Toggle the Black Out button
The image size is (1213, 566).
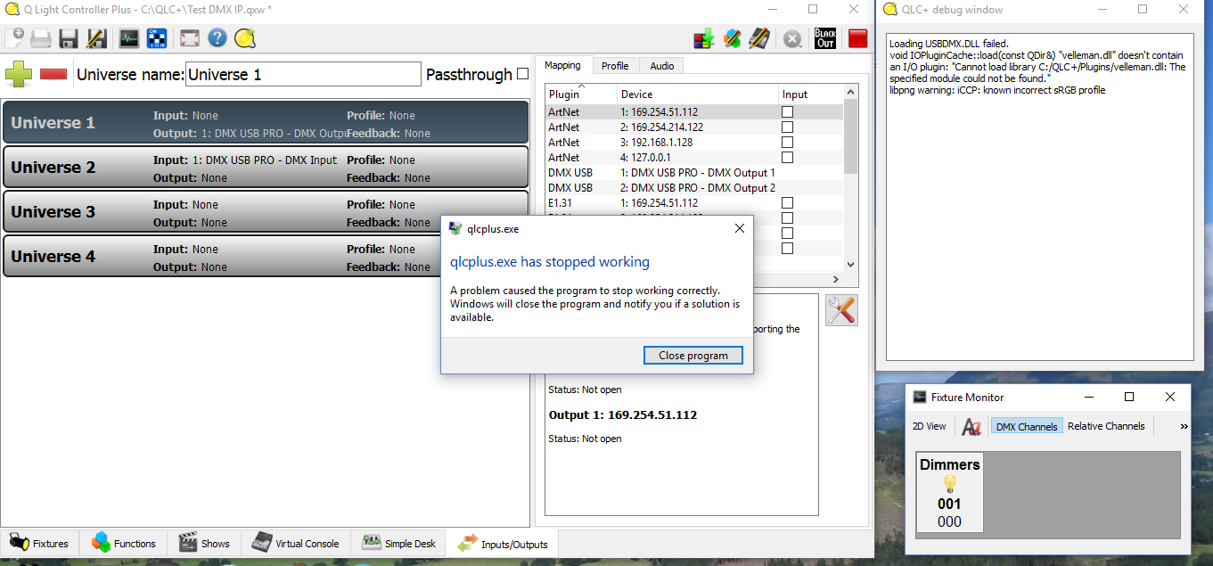click(x=825, y=38)
